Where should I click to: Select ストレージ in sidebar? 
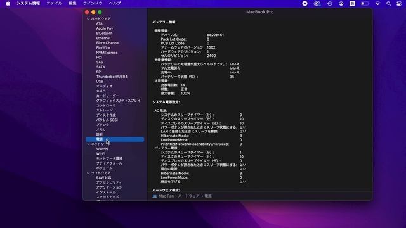tap(104, 110)
